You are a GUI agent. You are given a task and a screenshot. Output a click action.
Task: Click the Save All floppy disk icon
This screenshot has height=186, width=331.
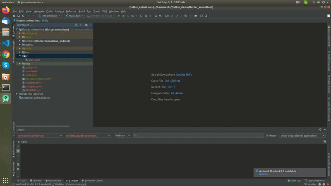coord(19,16)
